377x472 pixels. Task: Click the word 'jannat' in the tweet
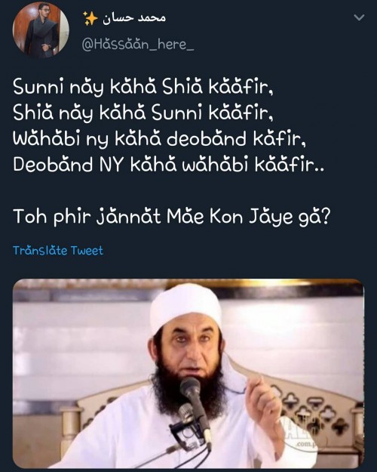(x=129, y=217)
